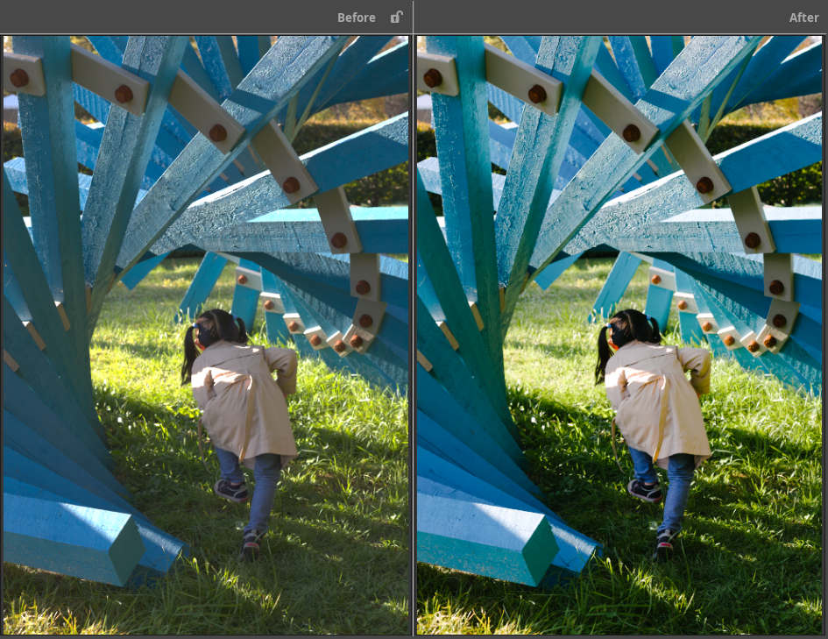The height and width of the screenshot is (639, 828).
Task: Click the After label in header
Action: pos(803,18)
